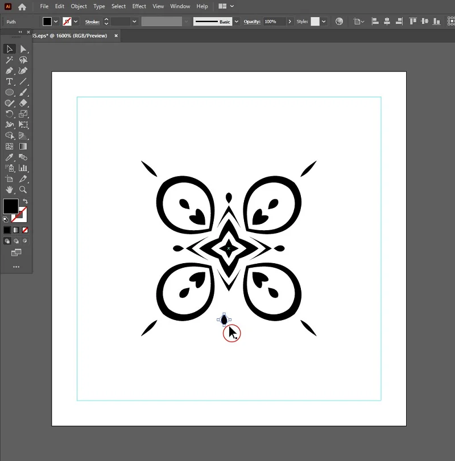Click the Swap Fill and Stroke arrow
This screenshot has width=455, height=461.
26,201
